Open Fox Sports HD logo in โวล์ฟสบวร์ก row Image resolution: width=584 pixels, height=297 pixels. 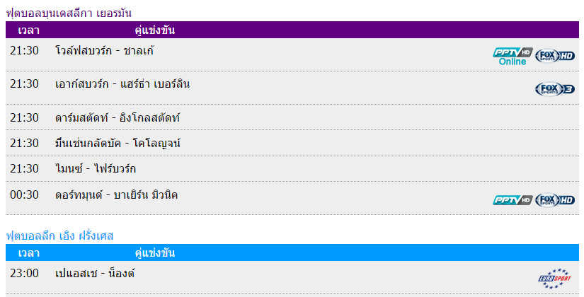tap(555, 56)
